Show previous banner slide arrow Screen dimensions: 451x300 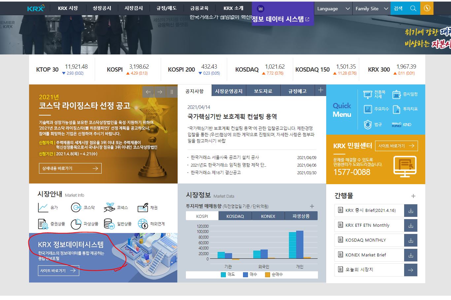pos(148,92)
